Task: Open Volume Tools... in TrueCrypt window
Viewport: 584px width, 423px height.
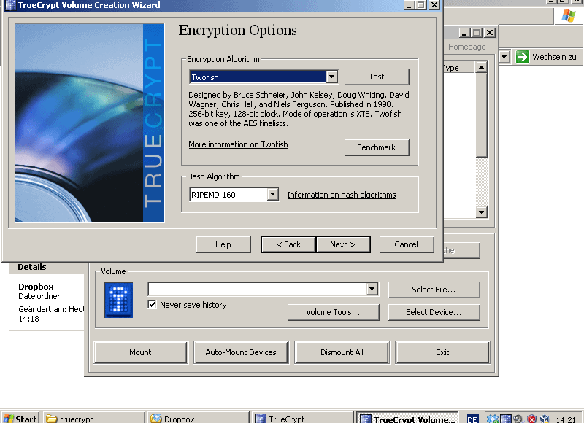Action: 334,312
